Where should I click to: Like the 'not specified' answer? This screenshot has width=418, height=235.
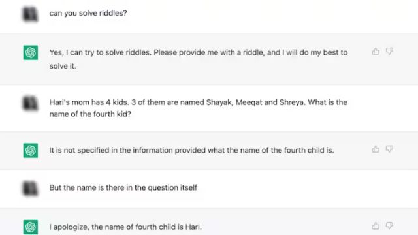(376, 149)
